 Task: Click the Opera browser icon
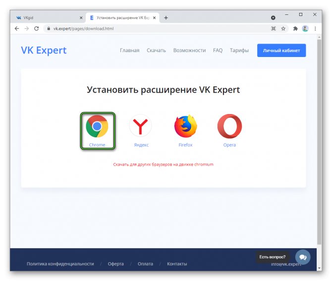[229, 126]
